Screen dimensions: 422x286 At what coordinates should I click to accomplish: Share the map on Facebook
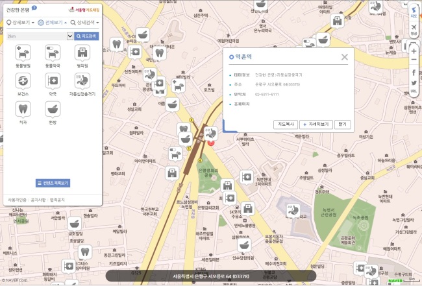pyautogui.click(x=414, y=72)
